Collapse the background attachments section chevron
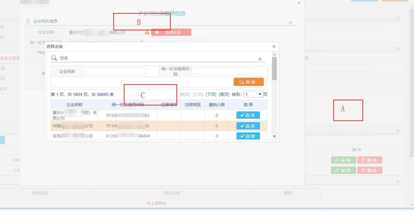414x211 pixels. click(x=398, y=182)
